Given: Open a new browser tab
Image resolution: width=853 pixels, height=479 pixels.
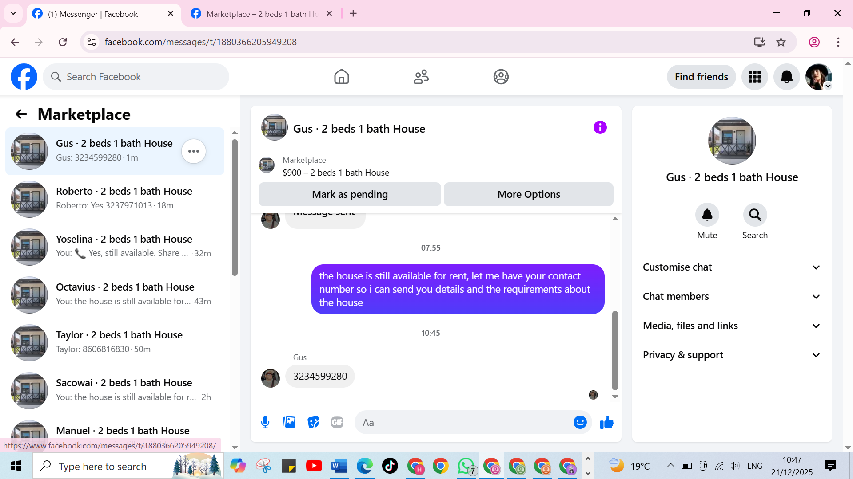Looking at the screenshot, I should (x=353, y=14).
